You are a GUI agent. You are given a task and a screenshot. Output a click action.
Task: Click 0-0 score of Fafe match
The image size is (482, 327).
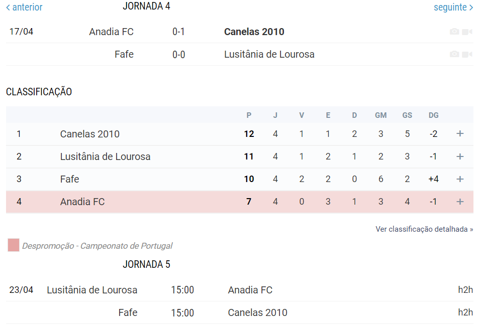pyautogui.click(x=178, y=54)
